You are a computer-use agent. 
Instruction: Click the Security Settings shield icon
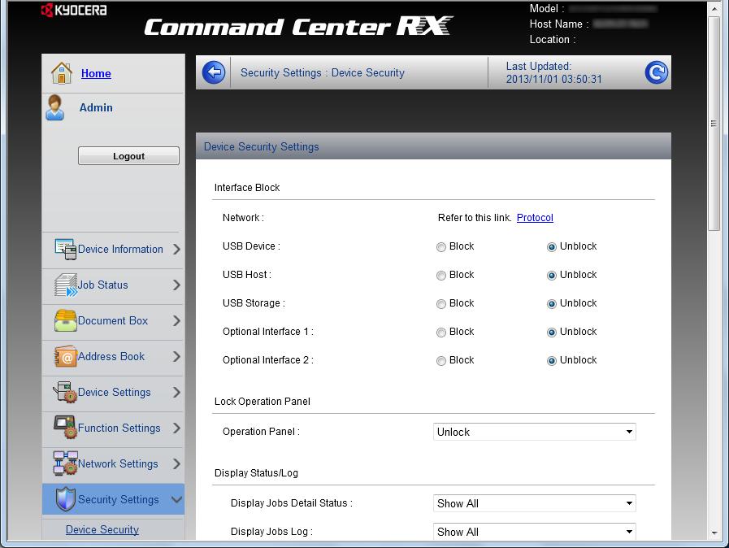pyautogui.click(x=66, y=499)
